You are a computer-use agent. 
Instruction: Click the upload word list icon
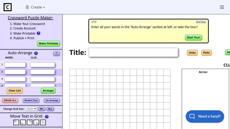(x=57, y=54)
